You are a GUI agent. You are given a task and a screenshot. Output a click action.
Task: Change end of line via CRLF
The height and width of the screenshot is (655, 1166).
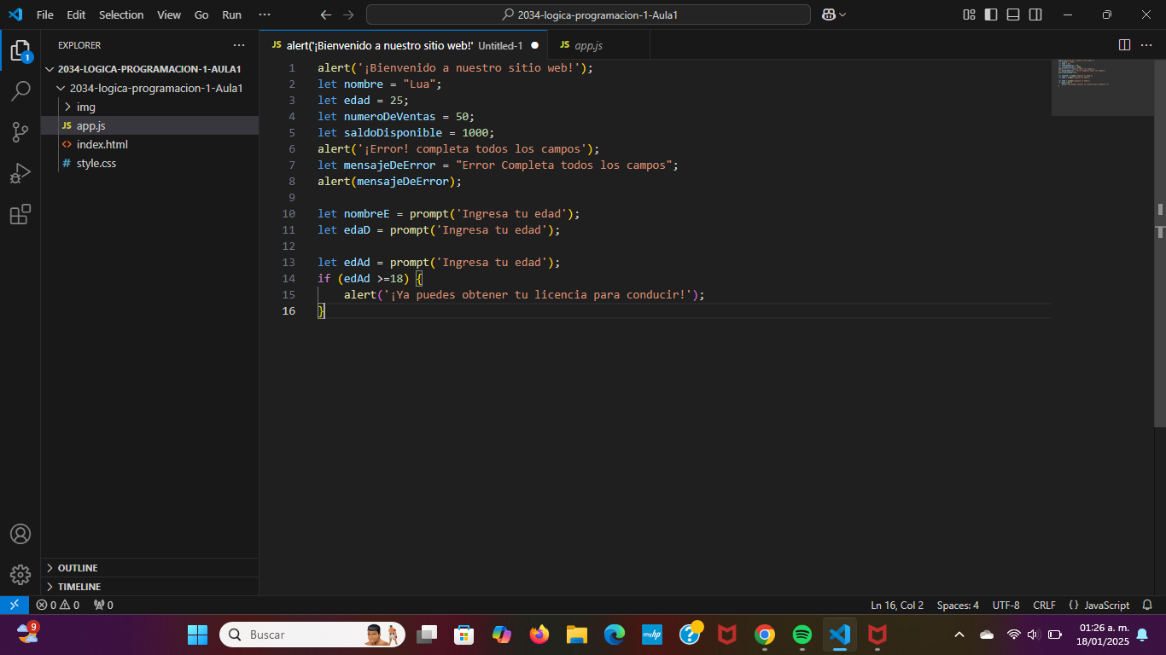click(x=1044, y=605)
